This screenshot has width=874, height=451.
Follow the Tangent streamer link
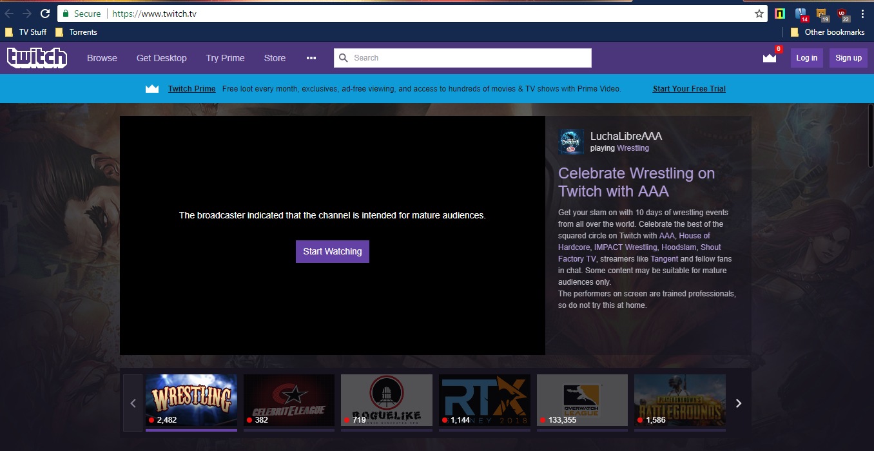(665, 259)
